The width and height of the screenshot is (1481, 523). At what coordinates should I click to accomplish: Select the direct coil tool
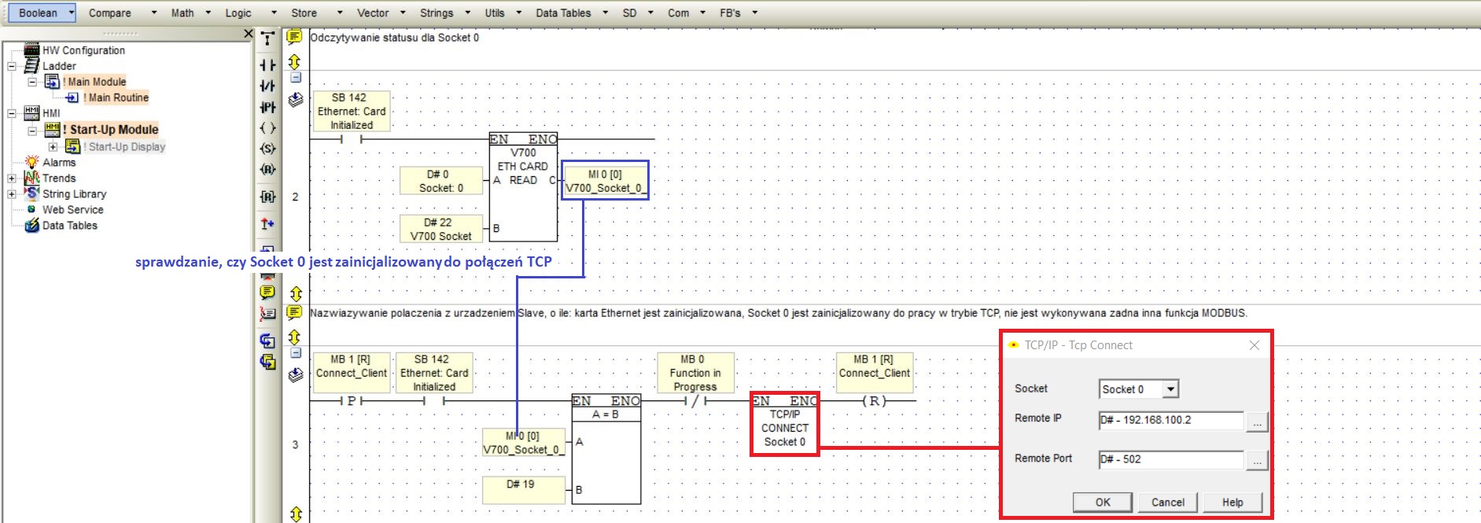click(267, 127)
